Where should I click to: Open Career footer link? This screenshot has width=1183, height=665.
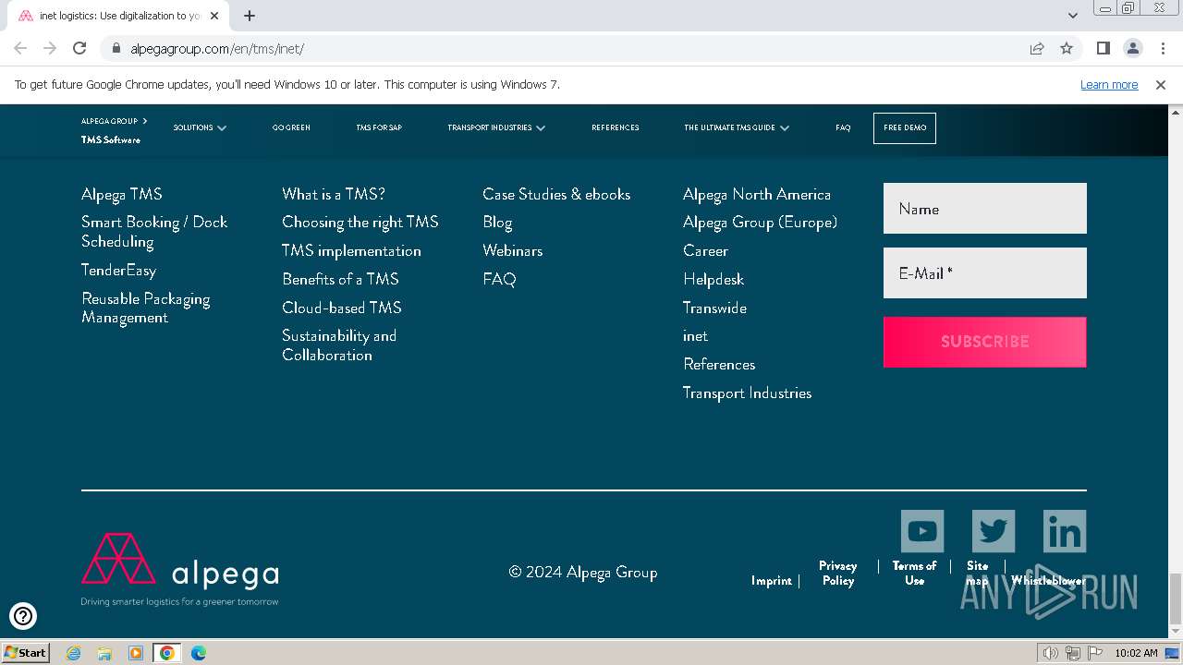coord(705,250)
